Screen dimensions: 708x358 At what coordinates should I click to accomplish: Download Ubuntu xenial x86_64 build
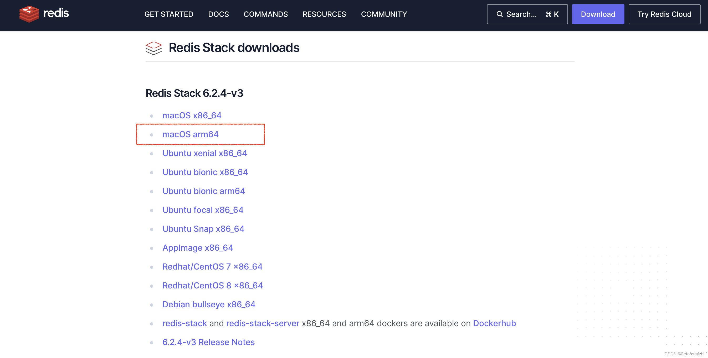click(x=205, y=153)
